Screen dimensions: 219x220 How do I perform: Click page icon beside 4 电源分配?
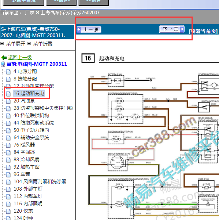(x=8, y=72)
